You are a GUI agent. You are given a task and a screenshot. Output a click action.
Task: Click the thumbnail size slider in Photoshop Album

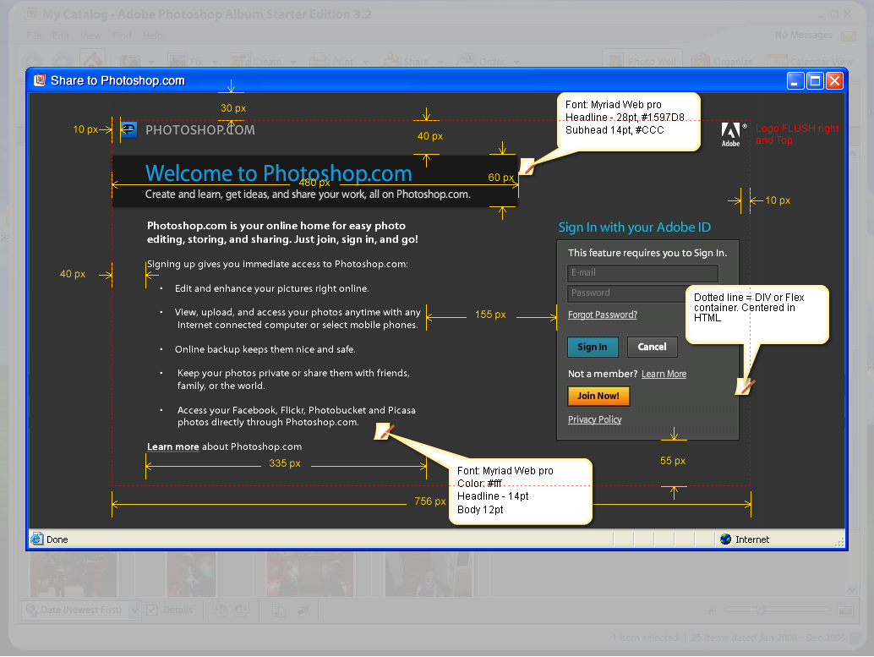point(761,610)
